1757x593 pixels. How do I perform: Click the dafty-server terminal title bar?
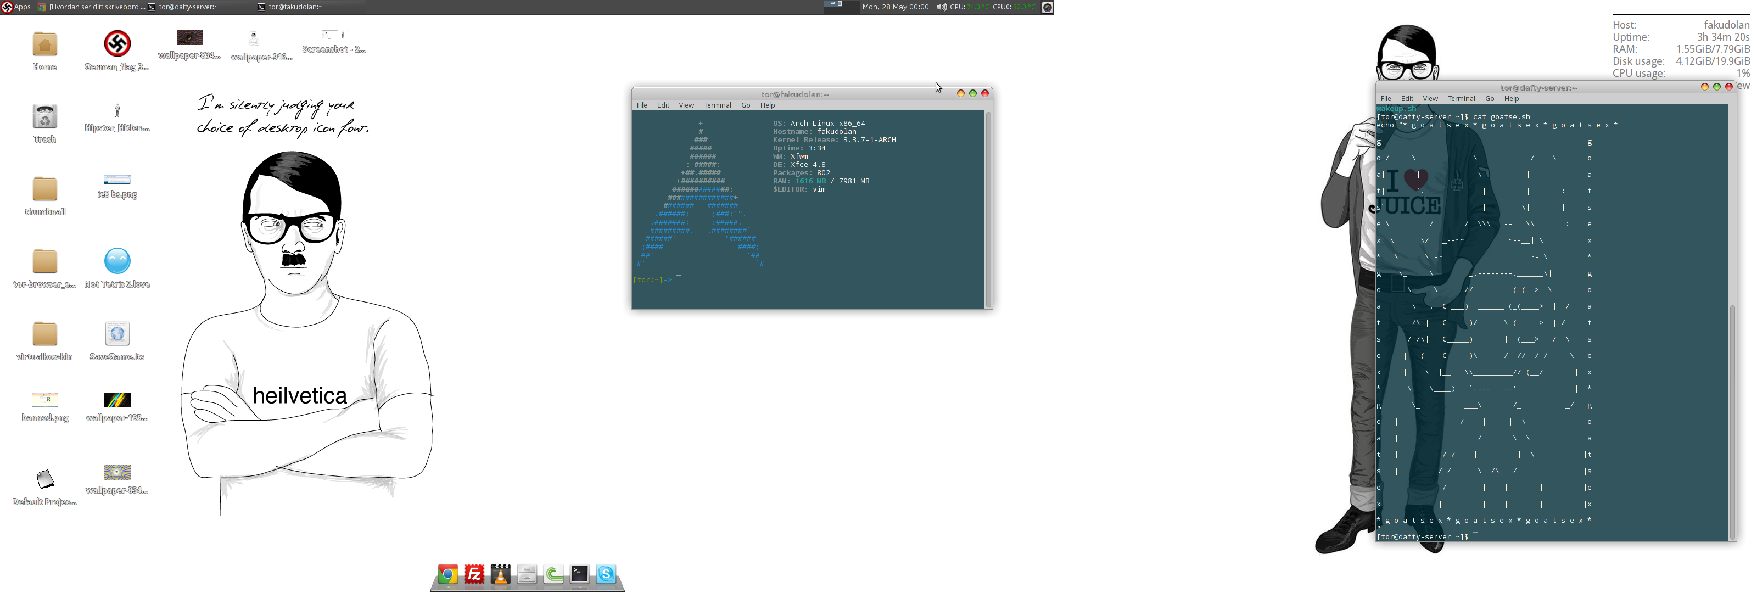(x=1538, y=87)
